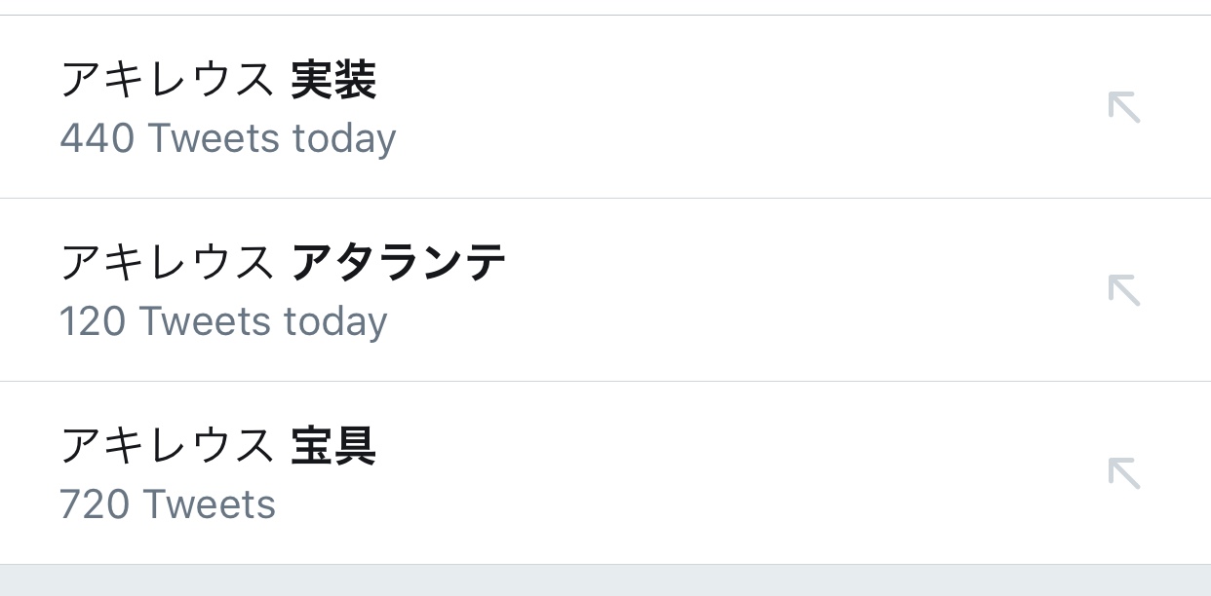Click empty space in the 実装 row

(x=731, y=107)
